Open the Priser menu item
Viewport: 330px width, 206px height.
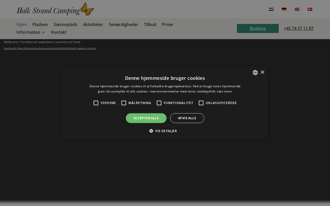pyautogui.click(x=168, y=24)
